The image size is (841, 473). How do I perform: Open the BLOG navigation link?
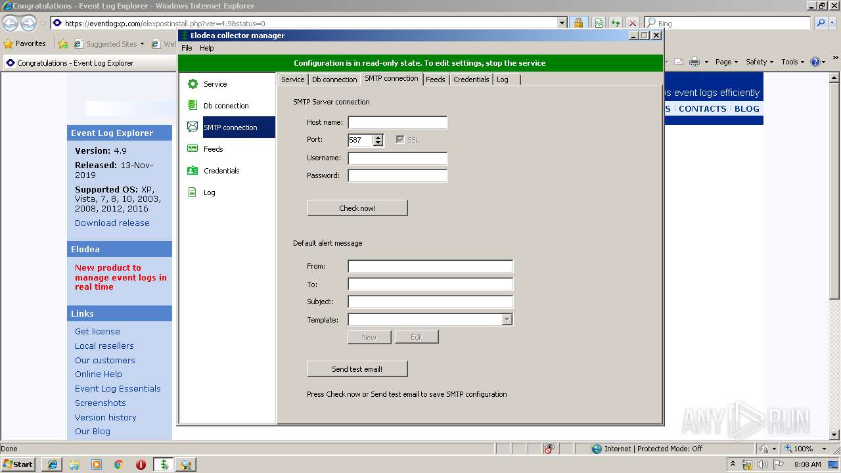pyautogui.click(x=747, y=109)
